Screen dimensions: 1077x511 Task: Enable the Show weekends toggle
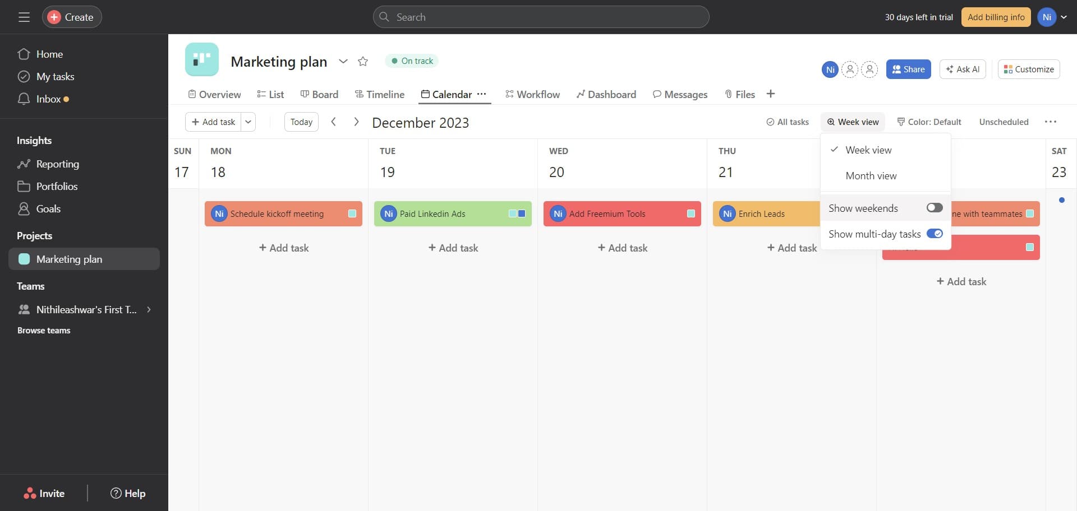(934, 207)
